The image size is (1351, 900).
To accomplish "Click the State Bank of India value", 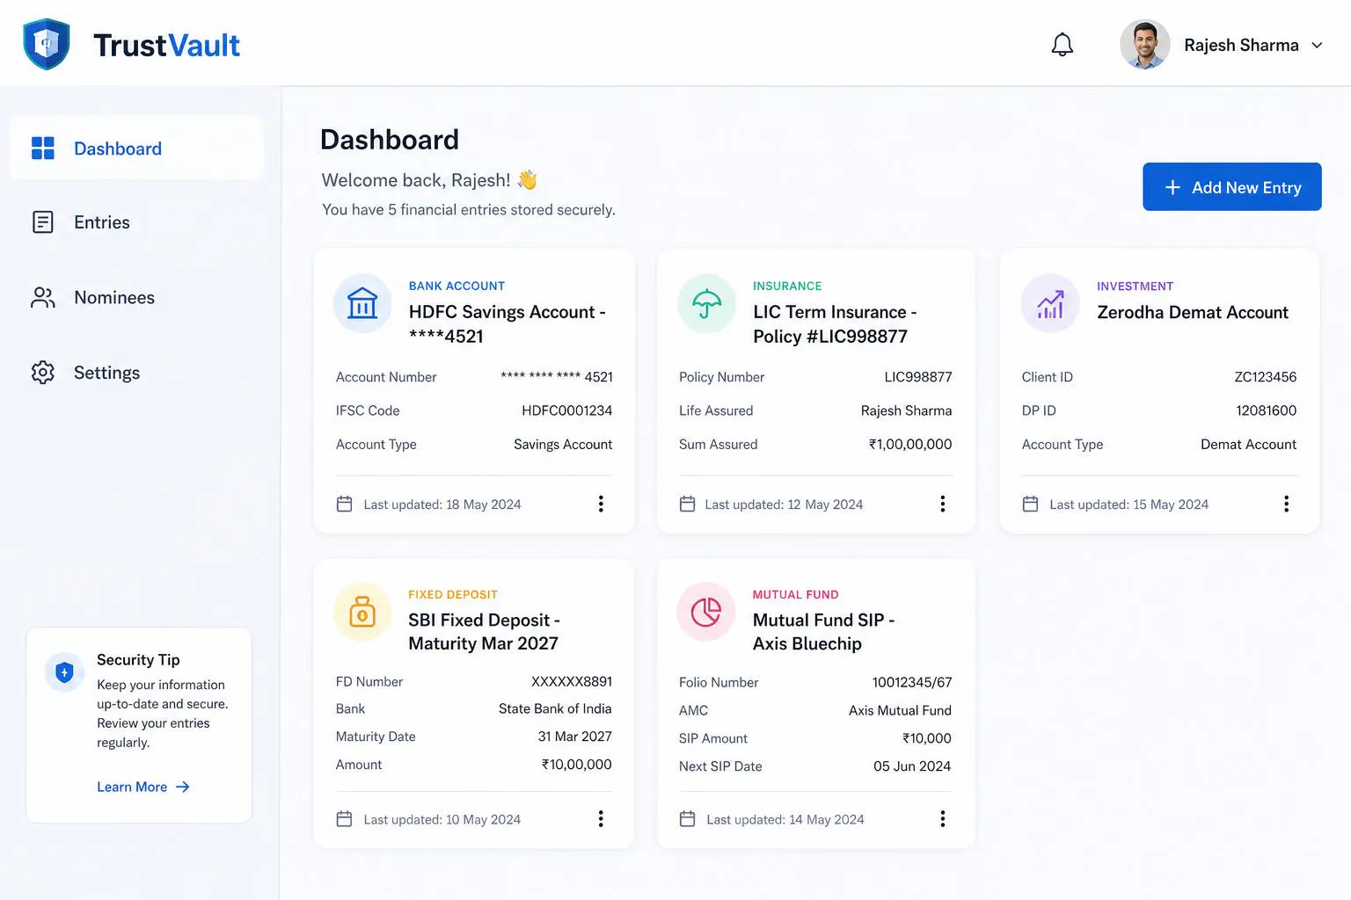I will coord(555,708).
